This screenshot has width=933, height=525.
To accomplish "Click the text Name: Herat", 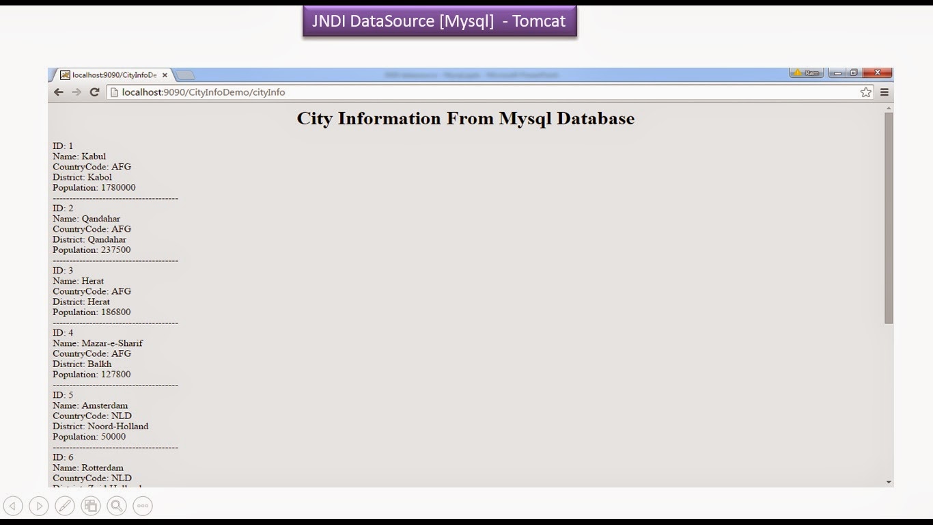I will pyautogui.click(x=79, y=281).
